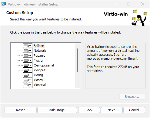The width and height of the screenshot is (150, 118).
Task: Click the feature list vertical scrollbar
Action: [78, 60]
